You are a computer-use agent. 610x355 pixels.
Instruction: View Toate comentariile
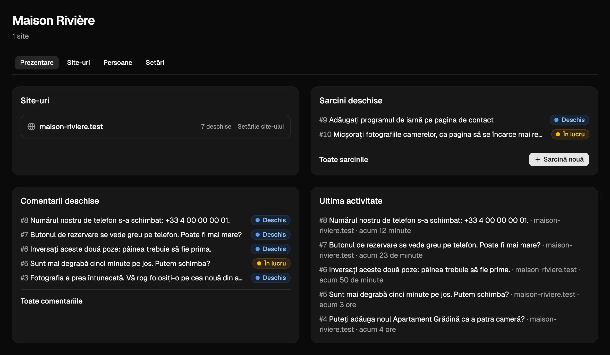point(52,301)
